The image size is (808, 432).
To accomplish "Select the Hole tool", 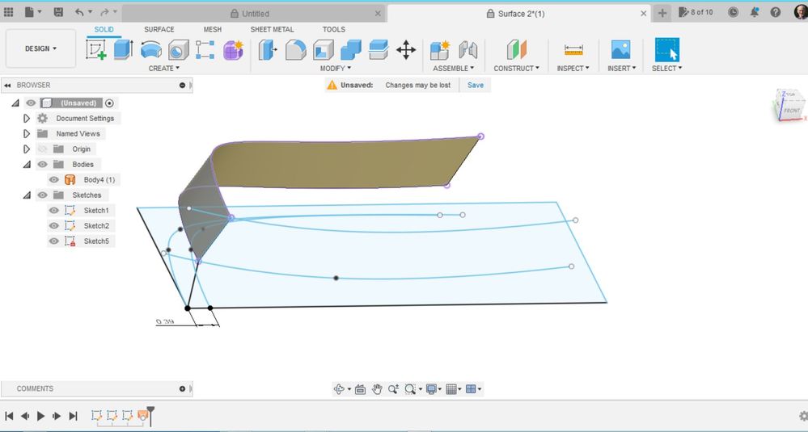I will (x=178, y=50).
